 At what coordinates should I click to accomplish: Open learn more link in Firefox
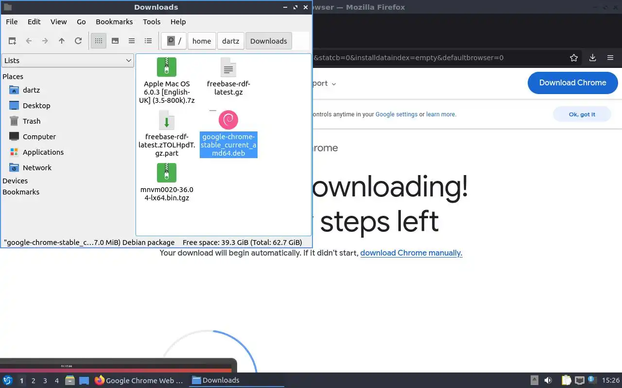coord(441,114)
